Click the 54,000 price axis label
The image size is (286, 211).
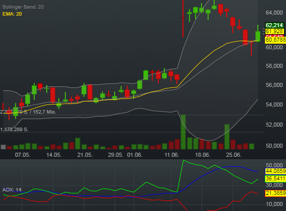tap(274, 104)
